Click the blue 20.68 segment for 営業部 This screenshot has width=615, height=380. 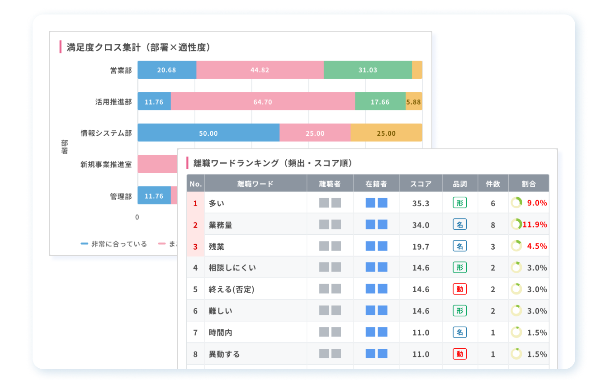167,70
